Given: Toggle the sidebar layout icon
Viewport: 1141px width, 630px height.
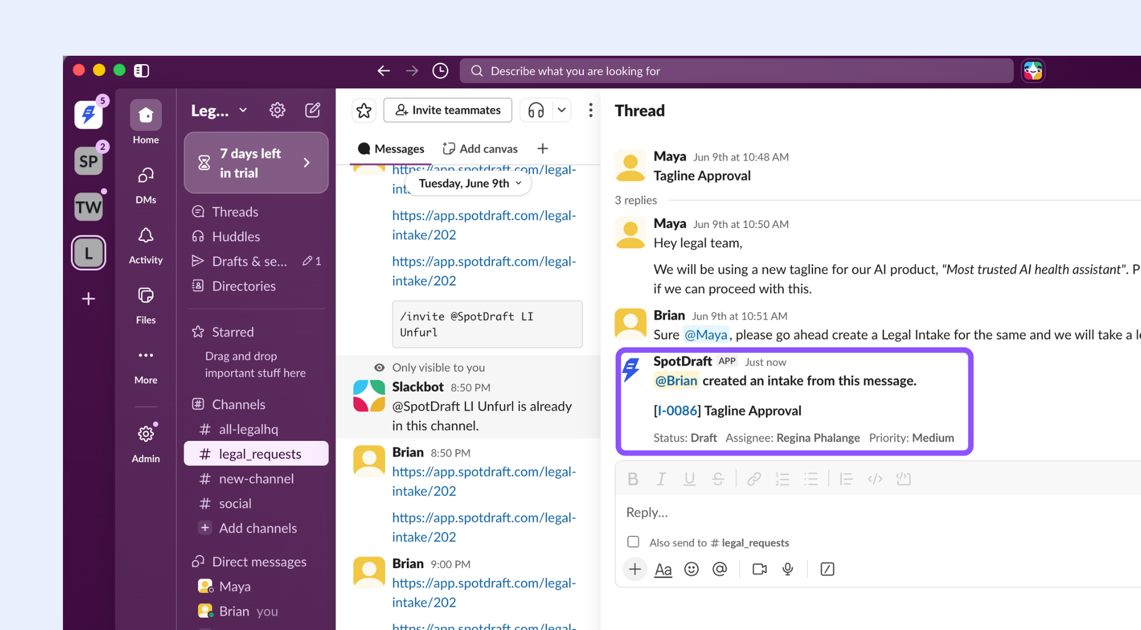Looking at the screenshot, I should (x=142, y=70).
